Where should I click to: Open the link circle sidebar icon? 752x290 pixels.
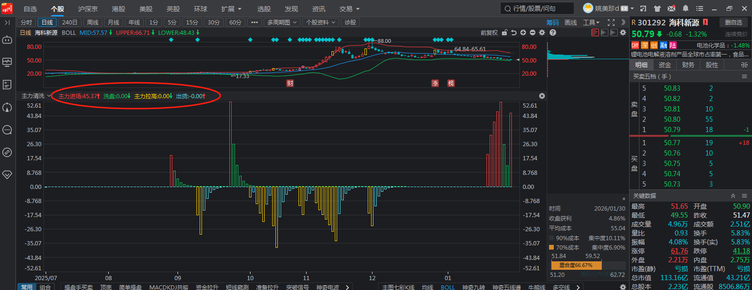point(7,152)
